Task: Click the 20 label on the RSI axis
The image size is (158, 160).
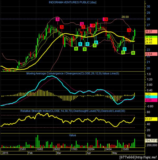Action: coord(148,130)
